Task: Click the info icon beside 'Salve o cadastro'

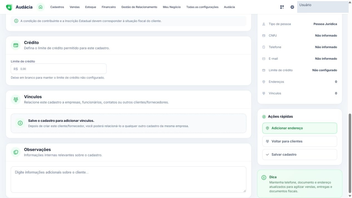Action: [x=20, y=123]
